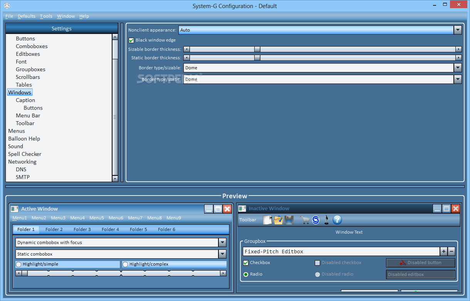Image resolution: width=470 pixels, height=301 pixels.
Task: Click the Disabled checkbox
Action: (x=317, y=263)
